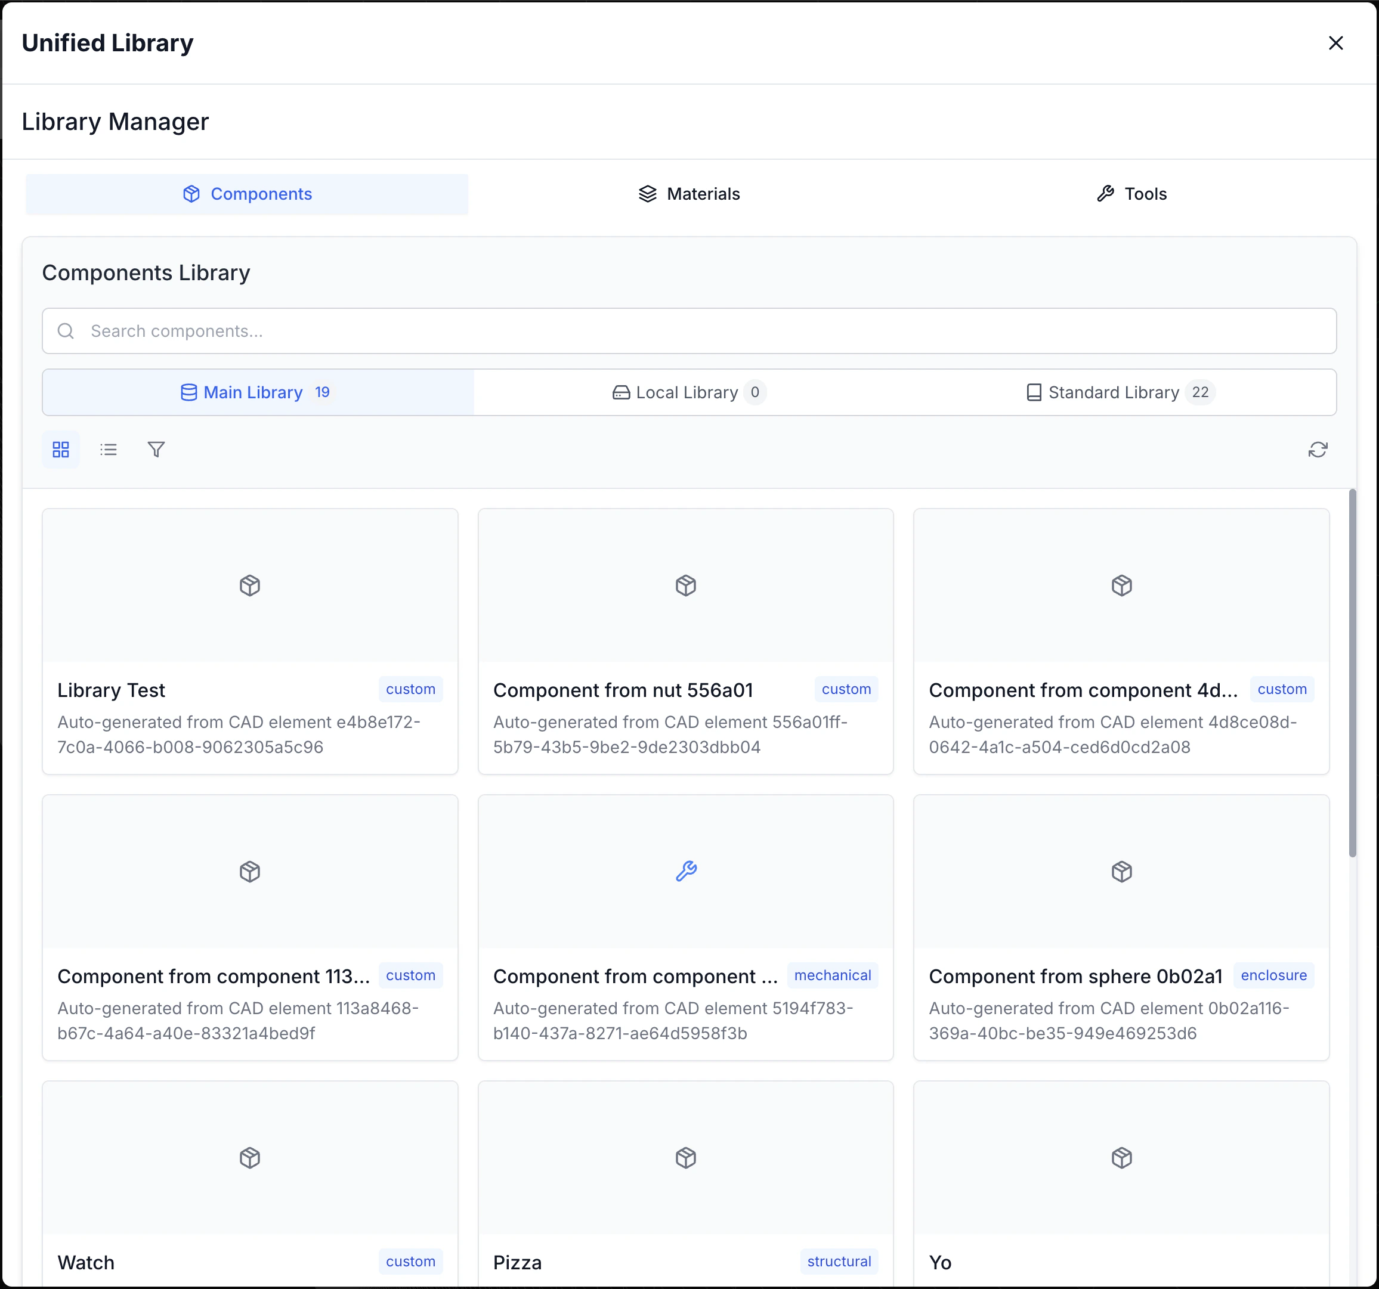
Task: Select the Main Library tab
Action: pyautogui.click(x=258, y=392)
